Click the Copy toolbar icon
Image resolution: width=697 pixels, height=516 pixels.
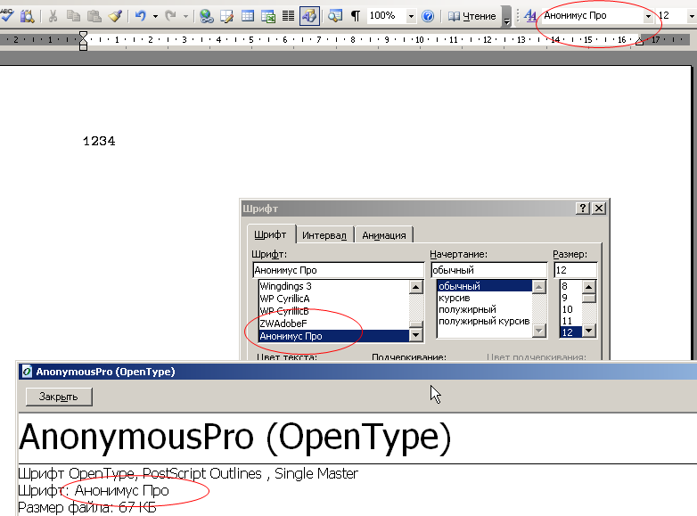pos(73,16)
